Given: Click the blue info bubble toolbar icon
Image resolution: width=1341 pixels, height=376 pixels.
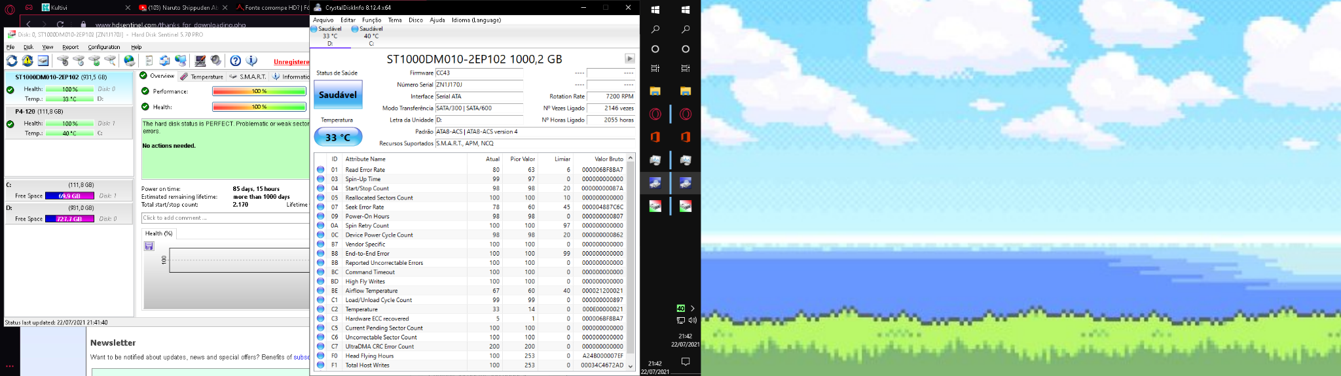Looking at the screenshot, I should pyautogui.click(x=251, y=61).
